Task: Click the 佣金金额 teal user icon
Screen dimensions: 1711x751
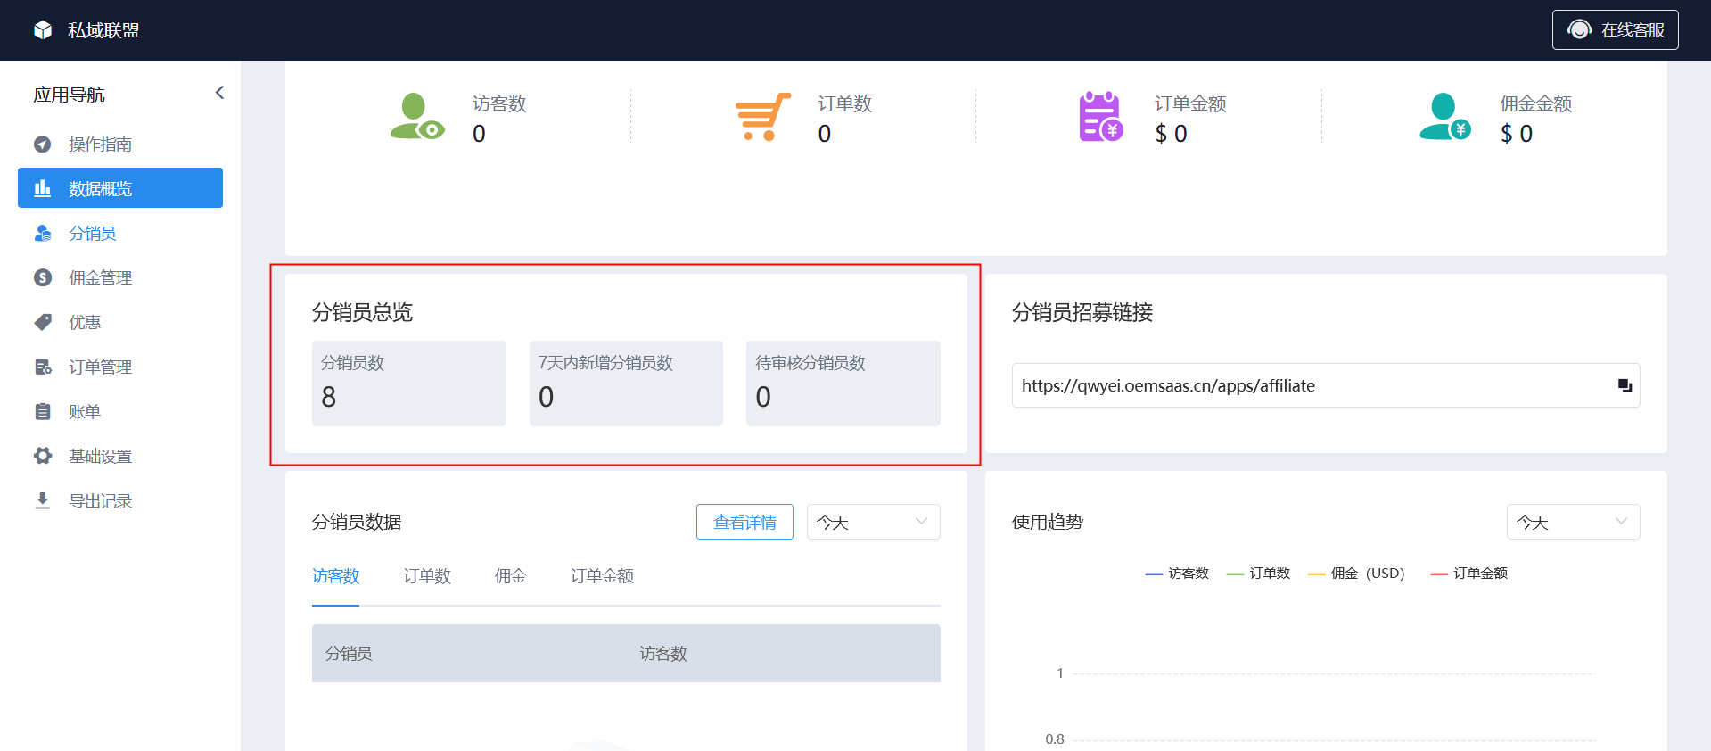Action: [x=1445, y=117]
